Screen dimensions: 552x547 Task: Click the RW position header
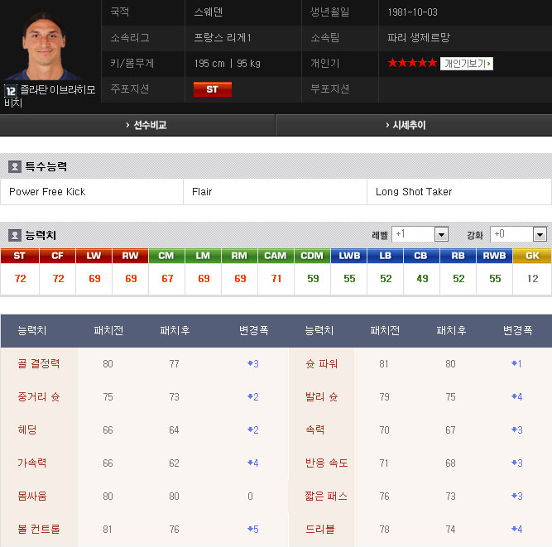pos(130,256)
